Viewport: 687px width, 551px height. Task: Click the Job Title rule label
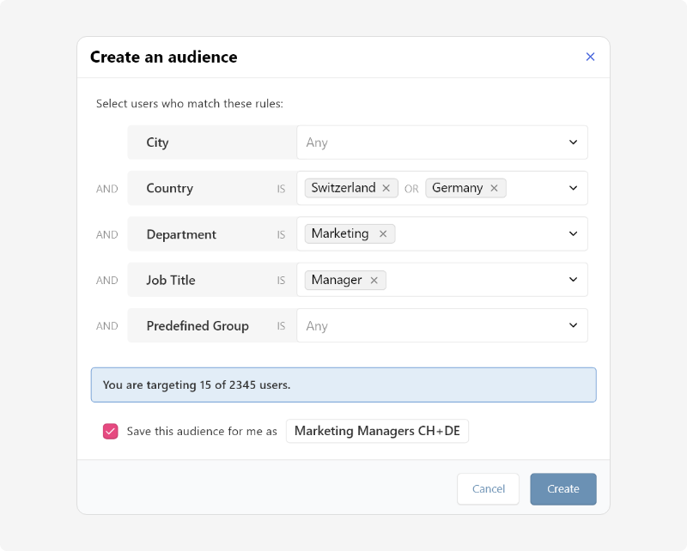[171, 280]
